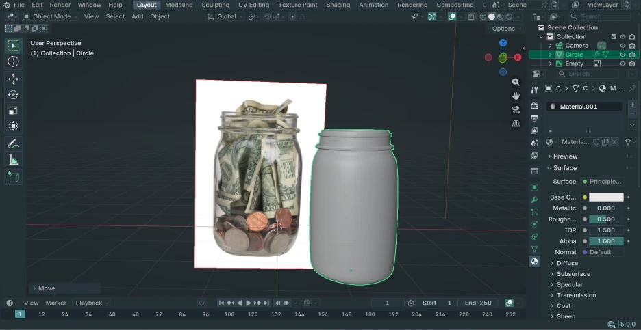Open the Tool properties tab
The width and height of the screenshot is (641, 330).
tap(534, 90)
